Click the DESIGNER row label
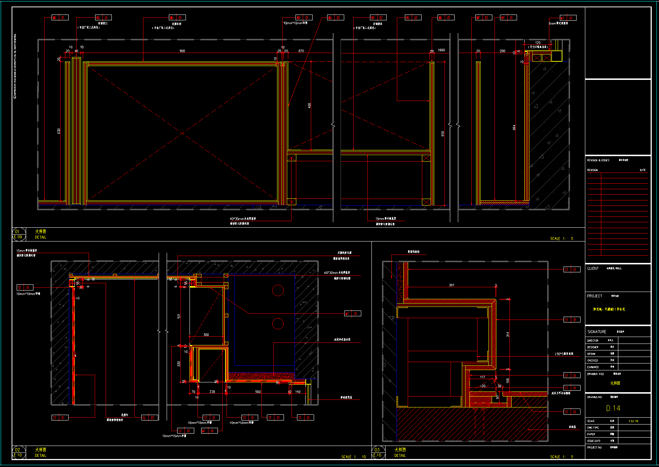 click(593, 347)
